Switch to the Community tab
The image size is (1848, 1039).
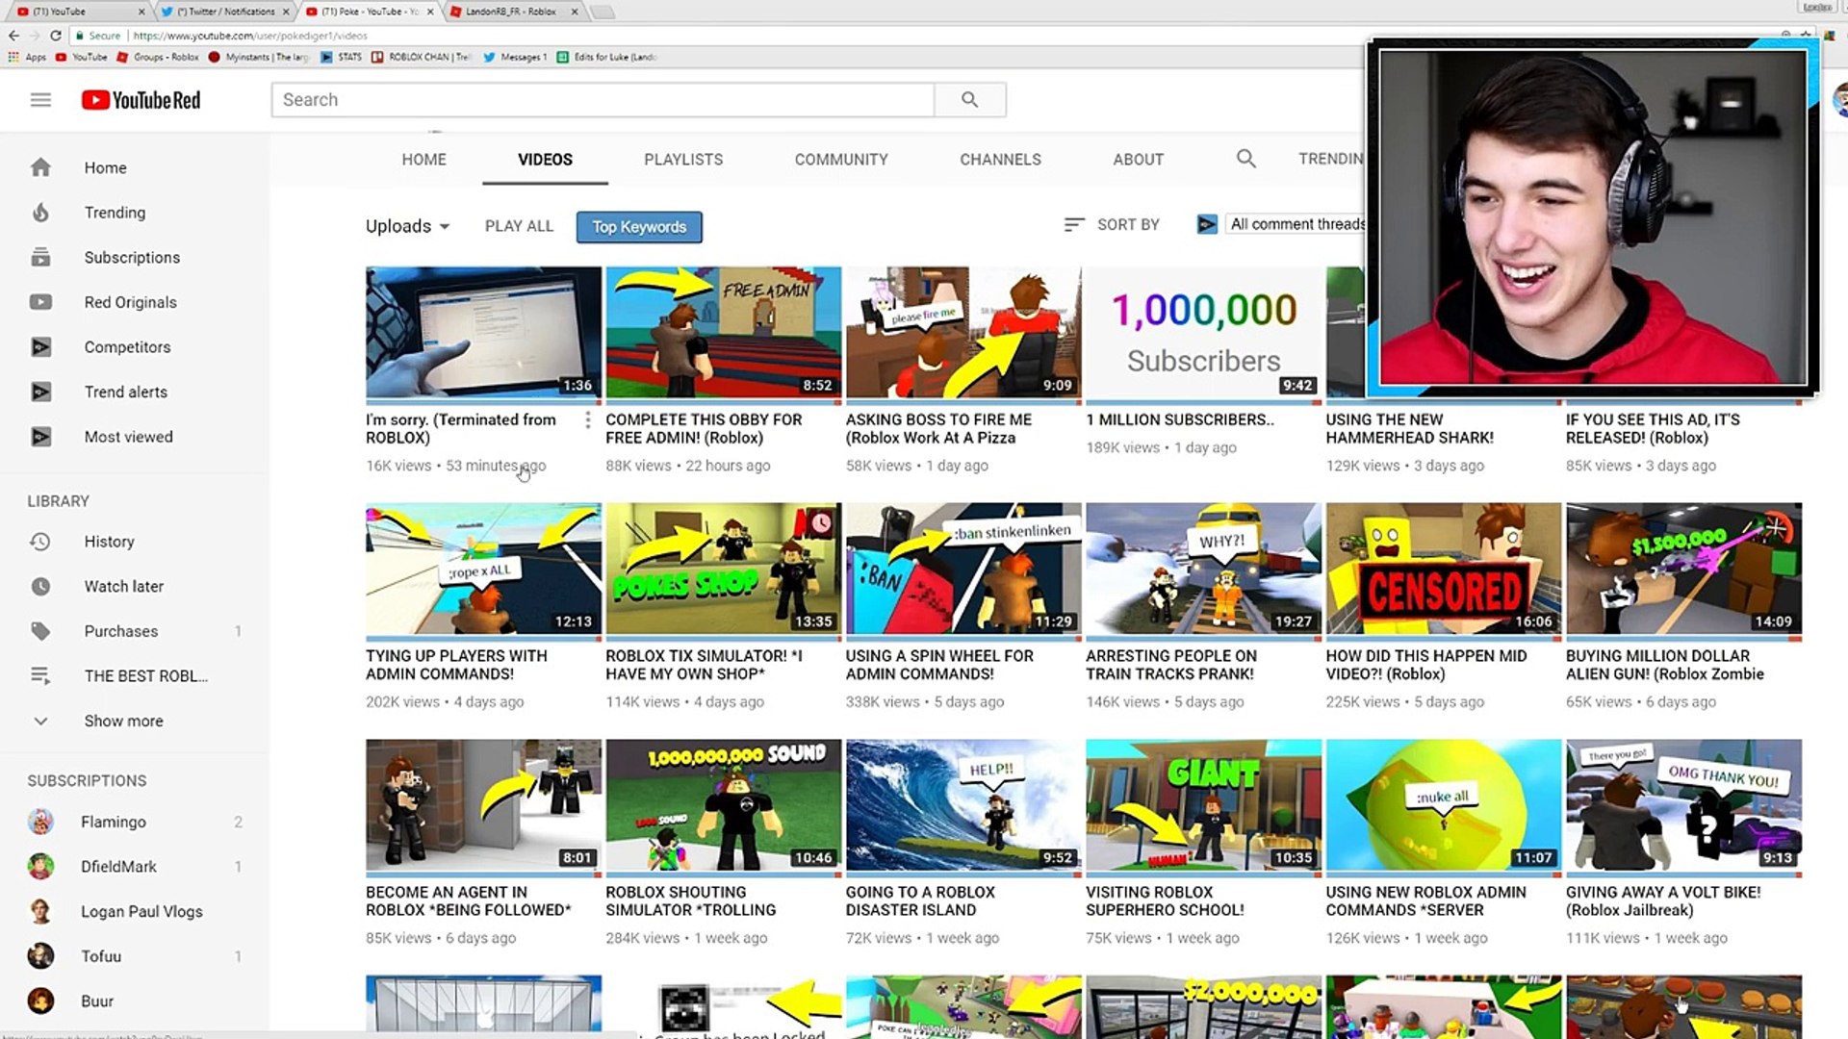click(x=840, y=160)
